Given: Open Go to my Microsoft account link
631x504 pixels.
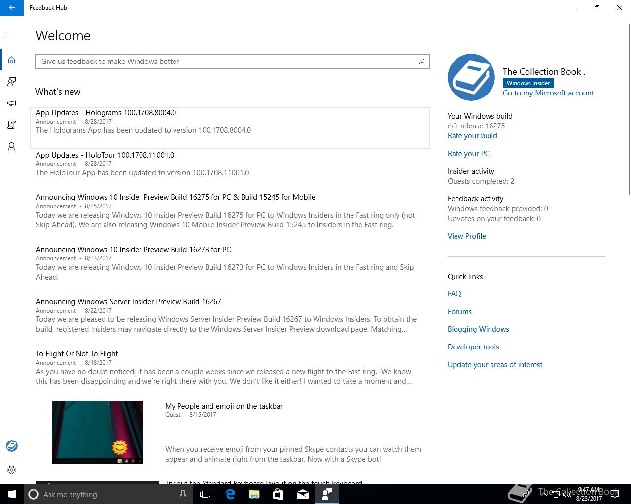Looking at the screenshot, I should pos(548,93).
